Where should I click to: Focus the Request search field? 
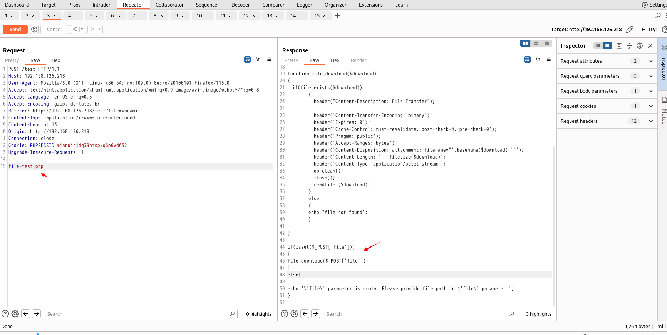[x=141, y=314]
